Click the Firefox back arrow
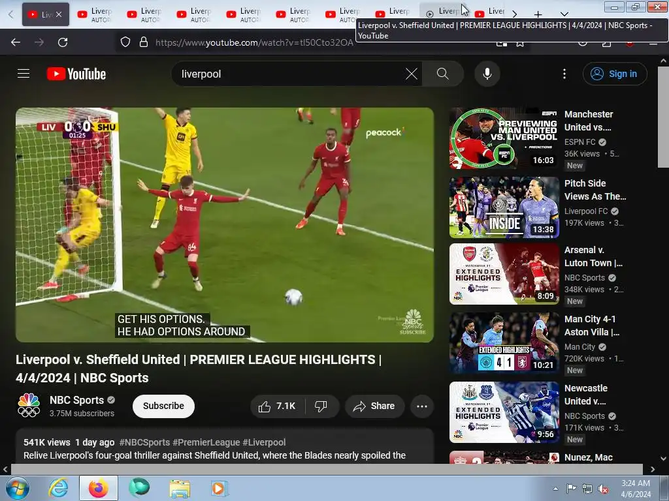669x501 pixels. (x=16, y=42)
